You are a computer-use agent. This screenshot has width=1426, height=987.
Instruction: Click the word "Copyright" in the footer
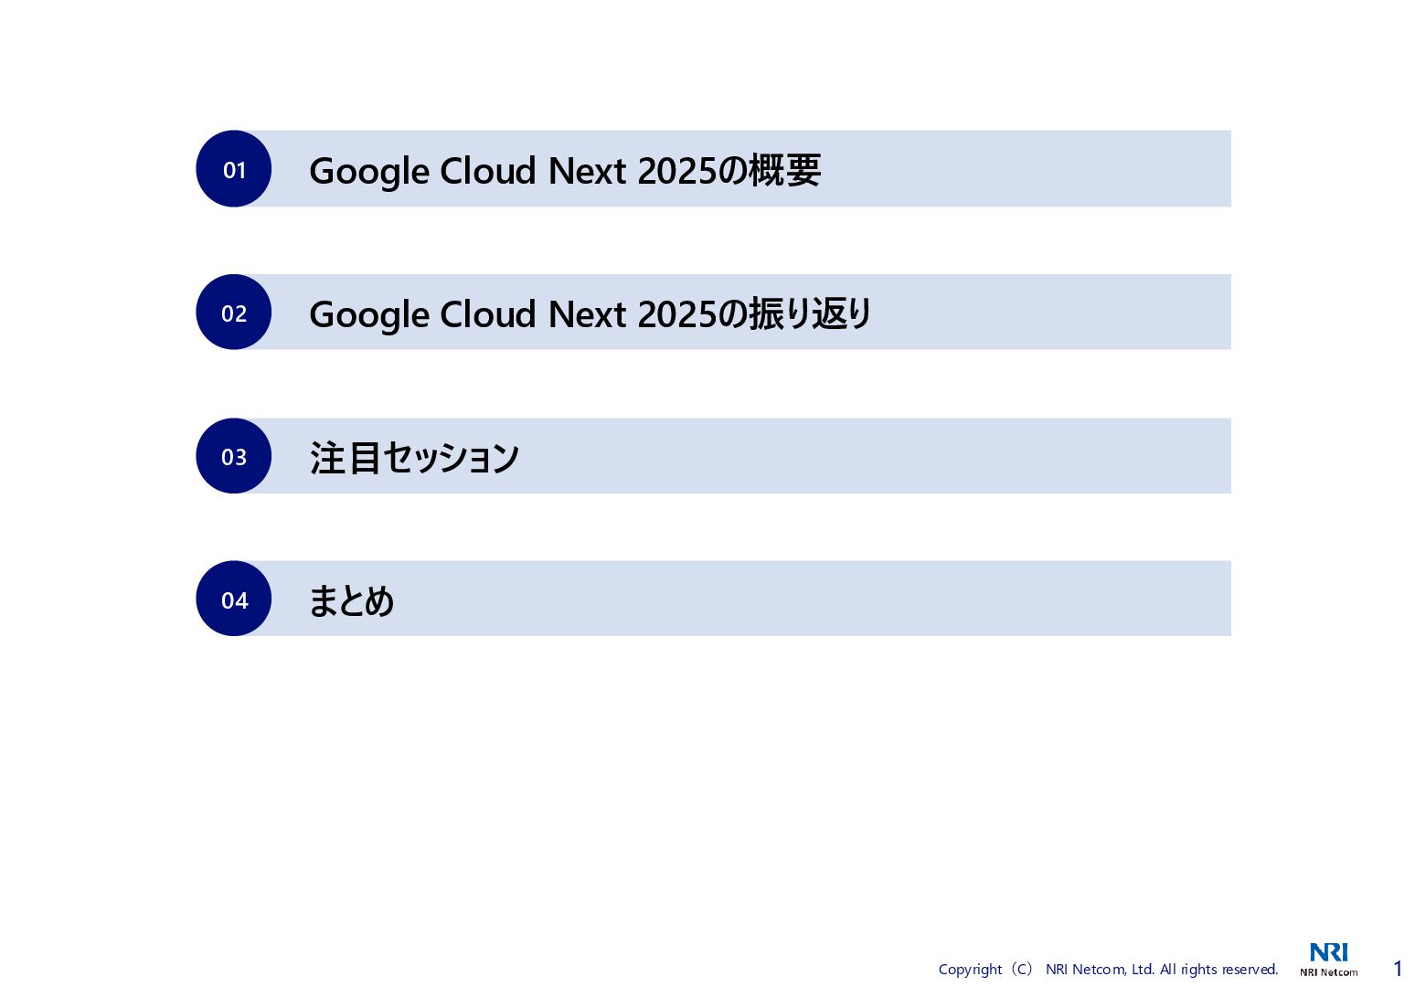coord(970,970)
